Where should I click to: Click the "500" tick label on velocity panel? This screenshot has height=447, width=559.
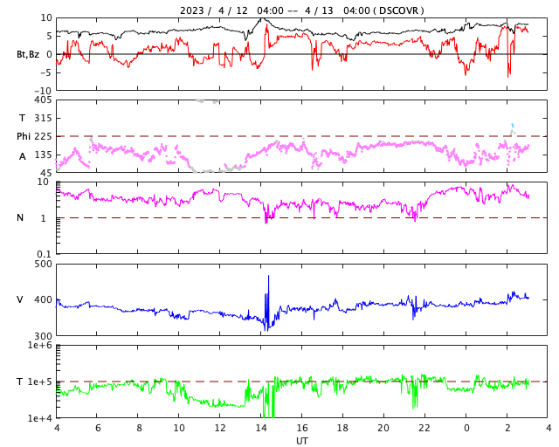(x=43, y=265)
